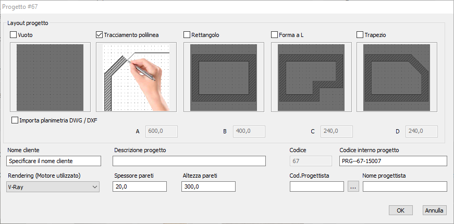Cancel the dialog with Annulla
Image resolution: width=454 pixels, height=224 pixels.
434,210
